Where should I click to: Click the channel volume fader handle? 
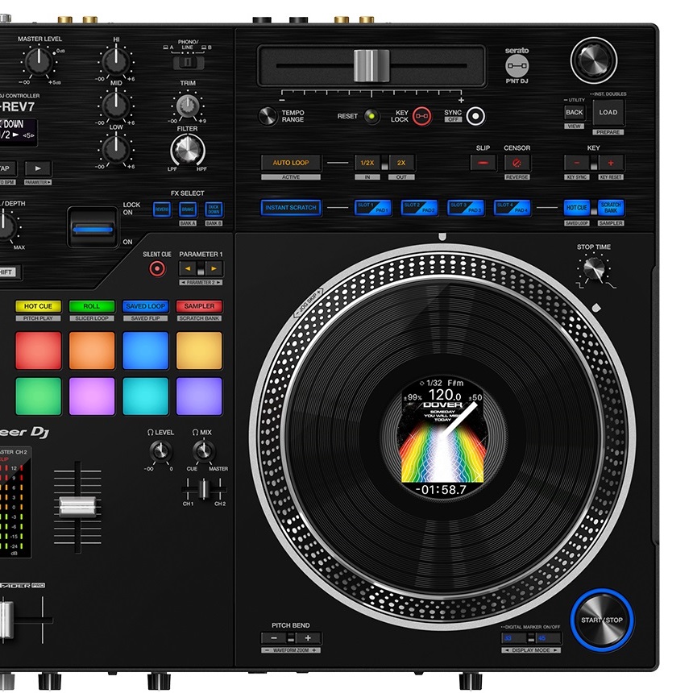coord(78,507)
